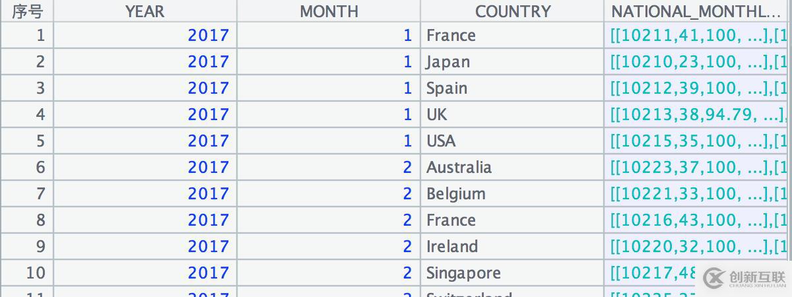Screen dimensions: 792x297
Task: Select row number 5
Action: [26, 141]
